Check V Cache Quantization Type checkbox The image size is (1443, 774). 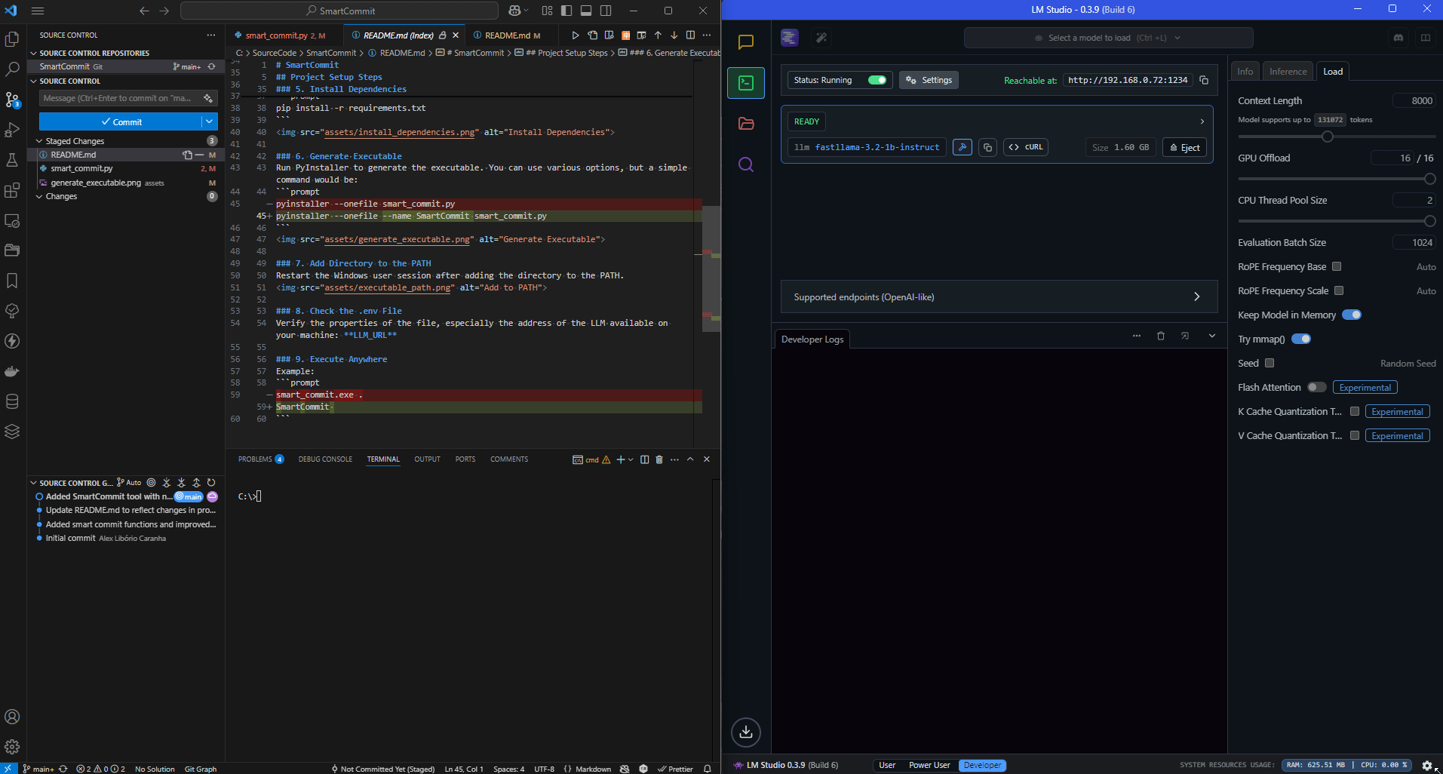[x=1355, y=436]
